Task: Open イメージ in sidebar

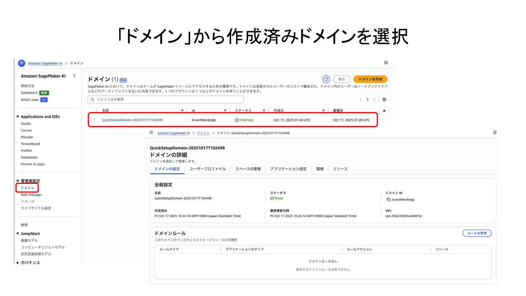Action: [28, 201]
